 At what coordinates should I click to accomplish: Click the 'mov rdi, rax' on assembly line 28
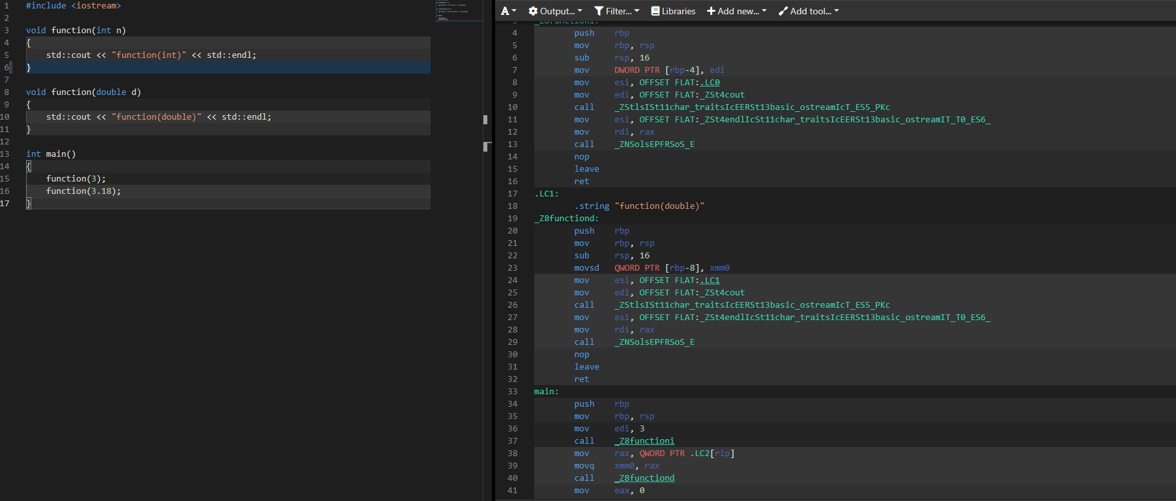click(x=614, y=330)
